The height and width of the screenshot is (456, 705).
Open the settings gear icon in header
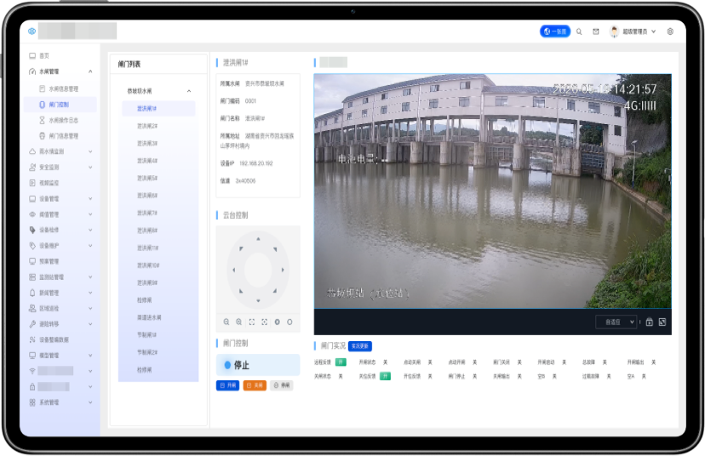coord(670,31)
